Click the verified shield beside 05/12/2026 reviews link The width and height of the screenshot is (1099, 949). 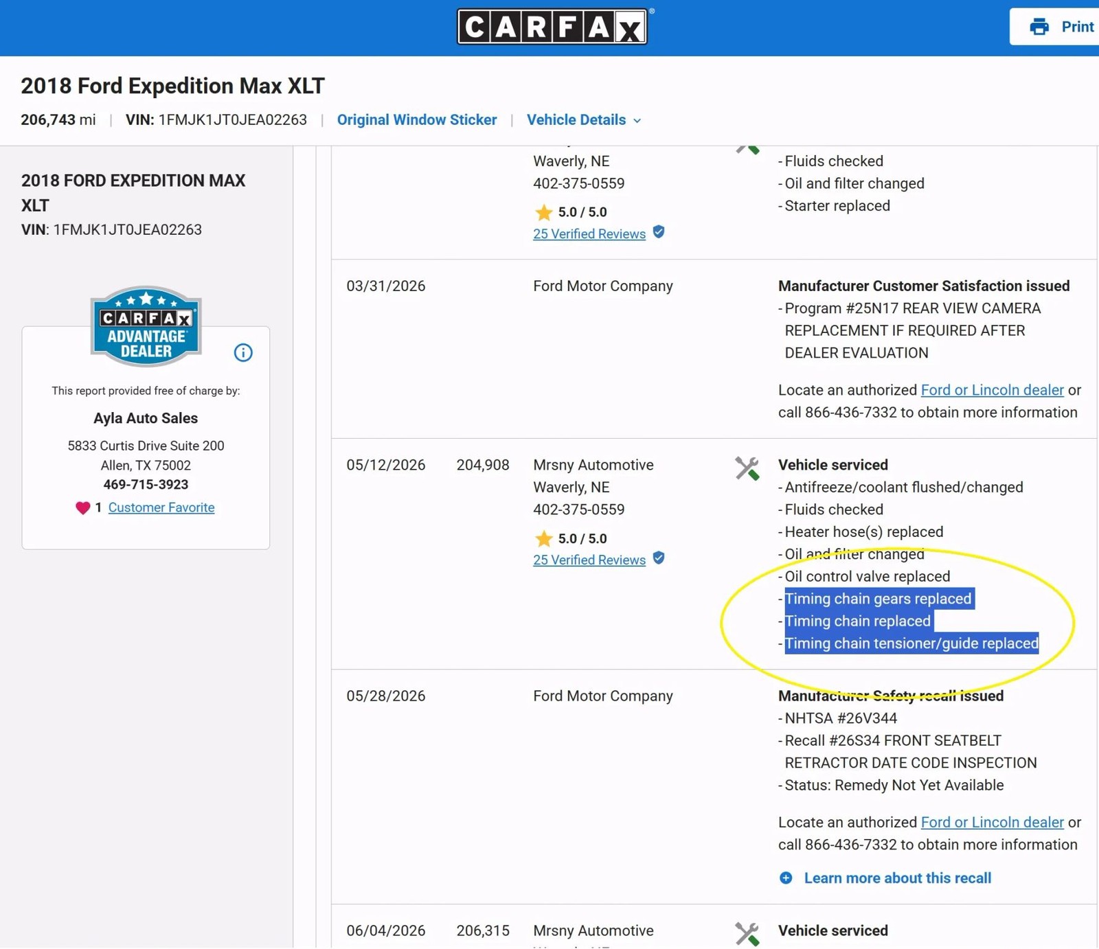pyautogui.click(x=659, y=558)
